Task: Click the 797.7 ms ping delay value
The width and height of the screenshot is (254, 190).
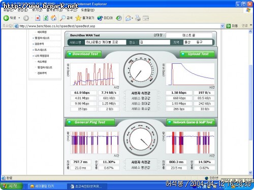Action: click(81, 162)
